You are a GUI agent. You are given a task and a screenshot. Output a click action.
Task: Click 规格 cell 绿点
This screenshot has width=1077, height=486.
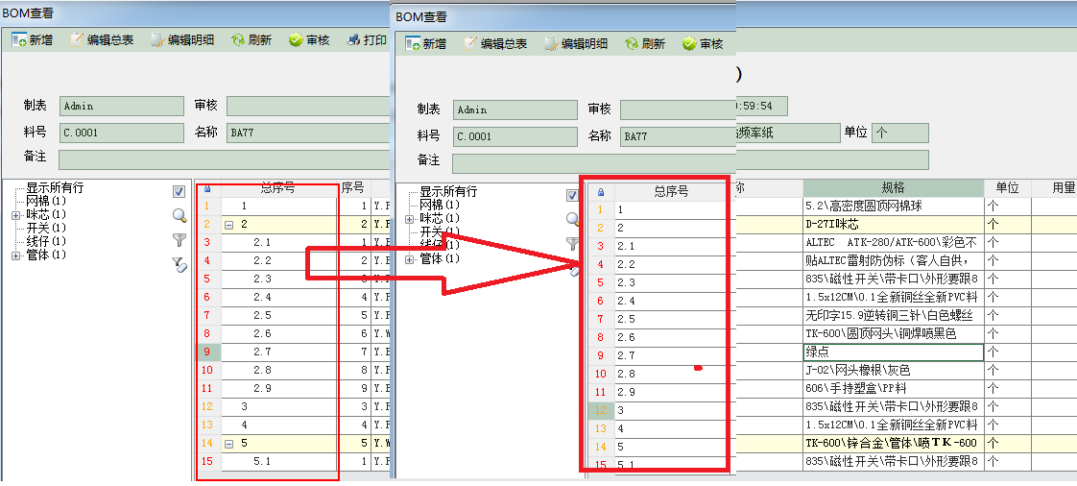(x=893, y=352)
